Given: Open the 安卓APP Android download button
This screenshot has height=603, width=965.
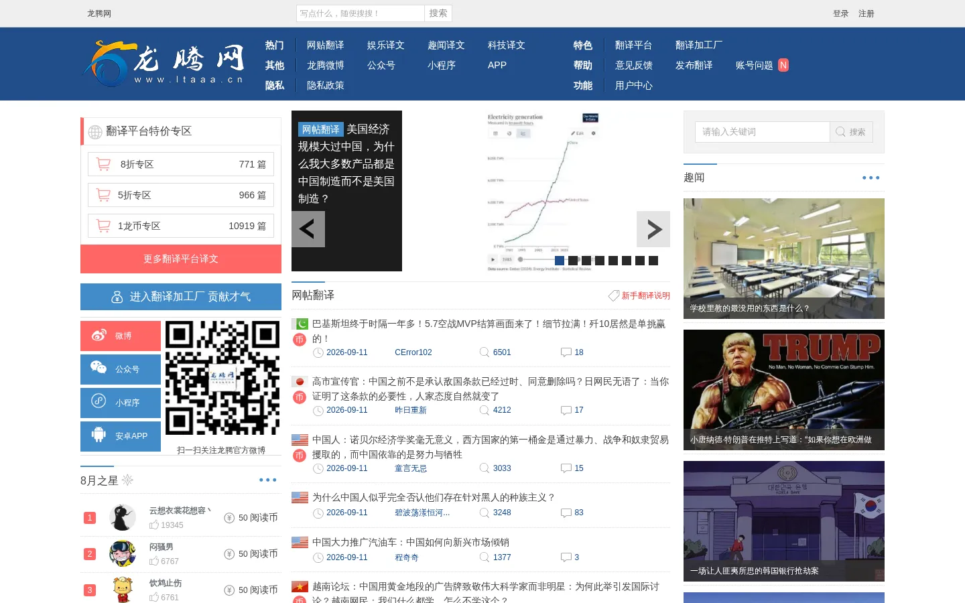Looking at the screenshot, I should pyautogui.click(x=121, y=436).
